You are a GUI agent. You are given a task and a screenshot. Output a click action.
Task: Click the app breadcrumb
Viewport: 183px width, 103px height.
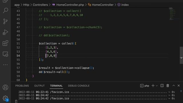point(17,5)
